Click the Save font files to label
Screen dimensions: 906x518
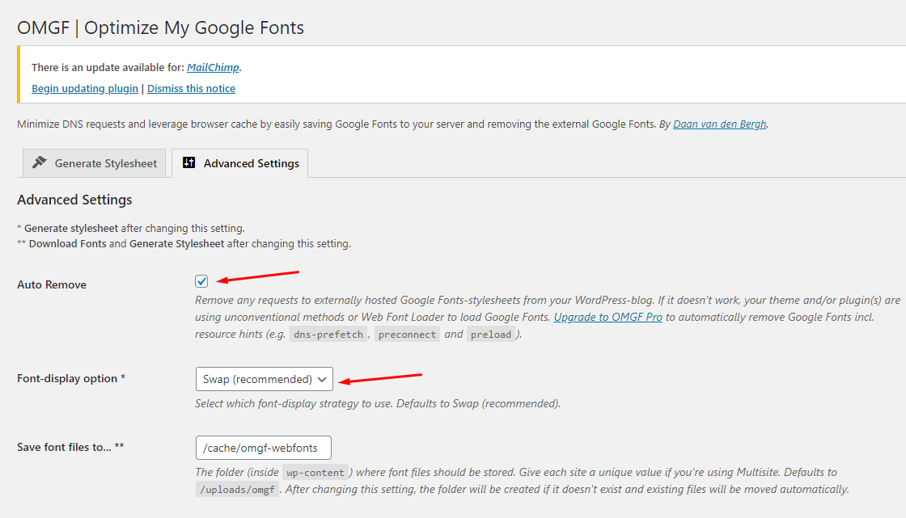coord(70,447)
